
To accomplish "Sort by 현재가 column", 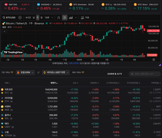I will [x=54, y=83].
